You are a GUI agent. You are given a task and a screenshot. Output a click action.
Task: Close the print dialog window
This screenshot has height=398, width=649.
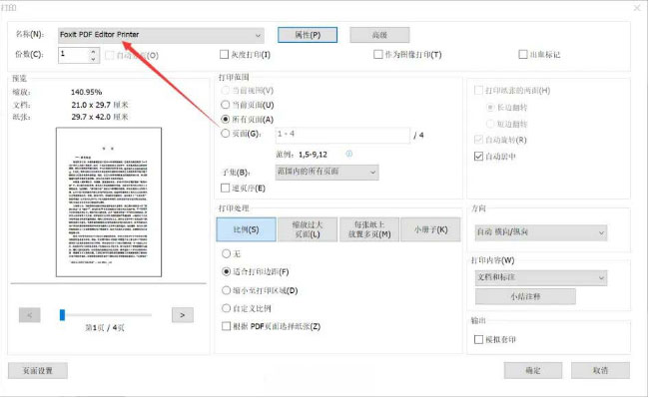[x=637, y=8]
